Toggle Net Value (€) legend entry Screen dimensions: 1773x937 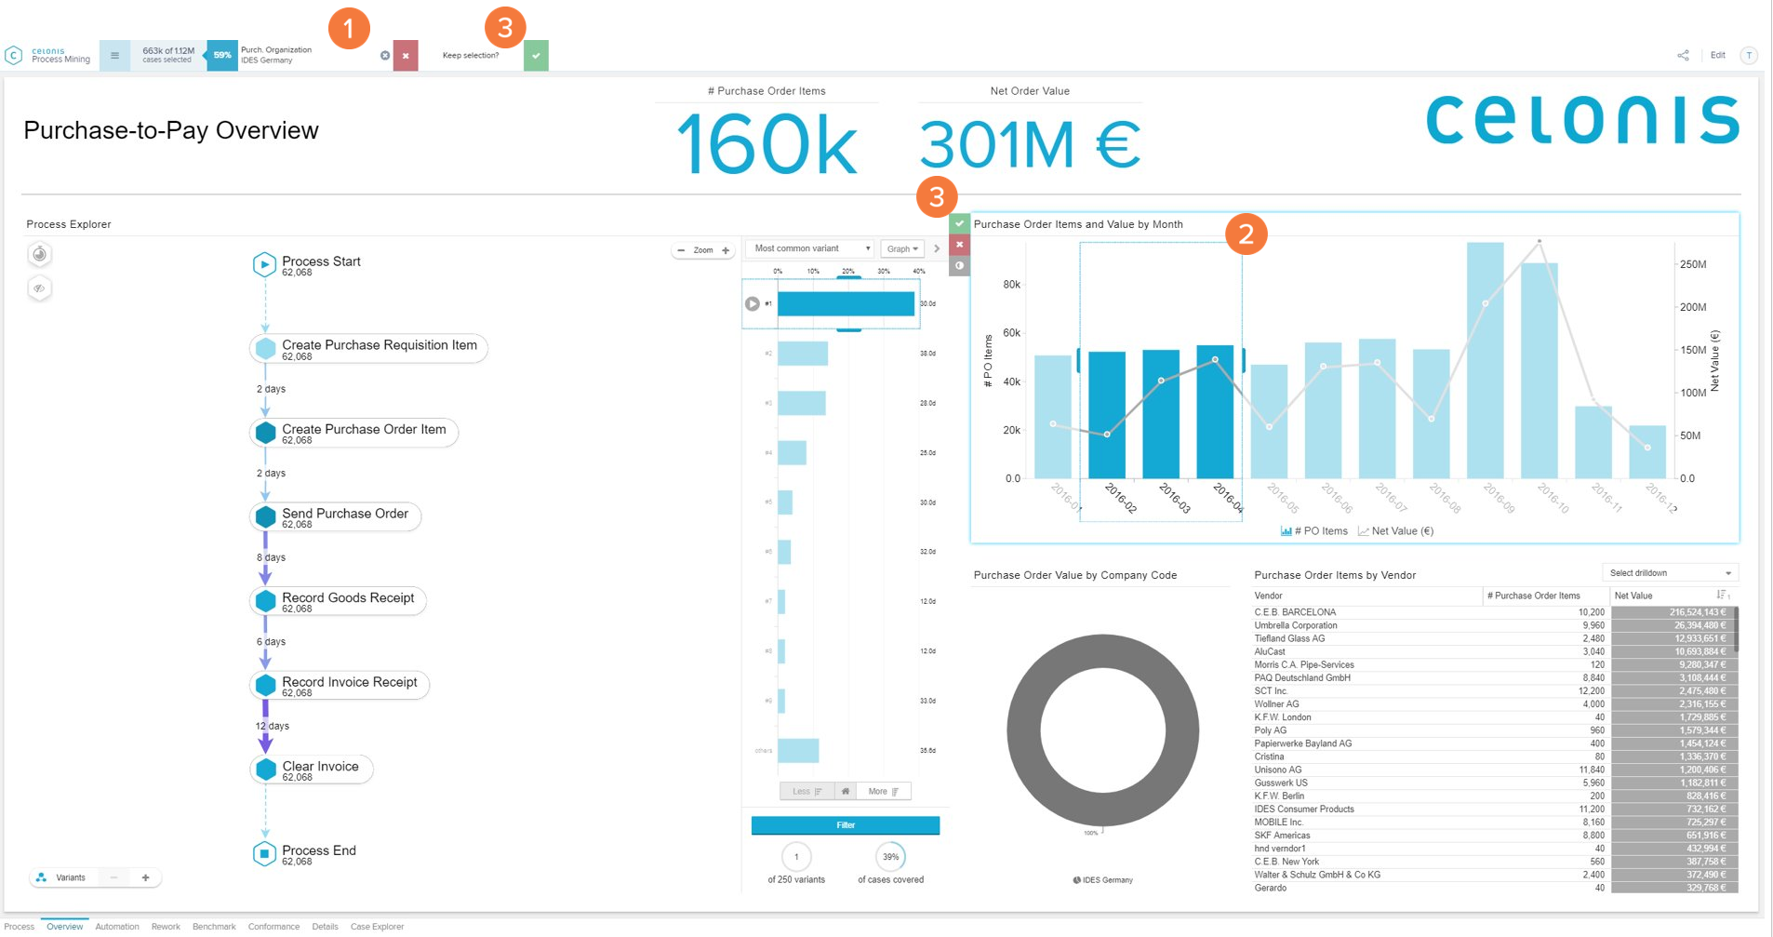point(1395,531)
